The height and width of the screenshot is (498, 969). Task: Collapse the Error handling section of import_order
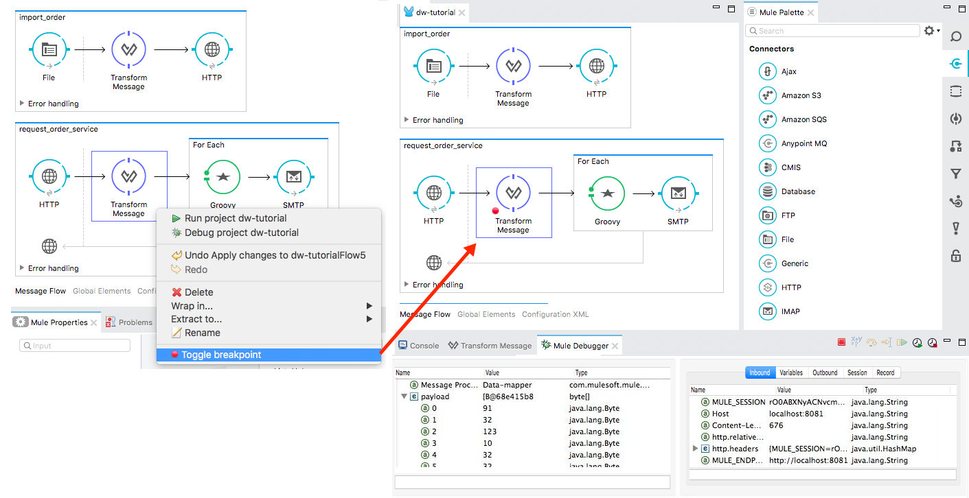point(404,119)
